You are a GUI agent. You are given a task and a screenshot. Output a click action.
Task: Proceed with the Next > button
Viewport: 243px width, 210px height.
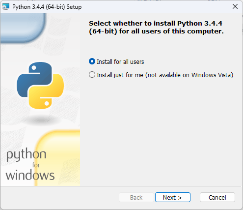(x=173, y=197)
